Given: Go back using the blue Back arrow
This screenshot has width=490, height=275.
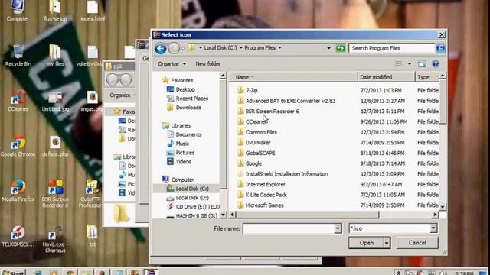Looking at the screenshot, I should click(x=160, y=48).
